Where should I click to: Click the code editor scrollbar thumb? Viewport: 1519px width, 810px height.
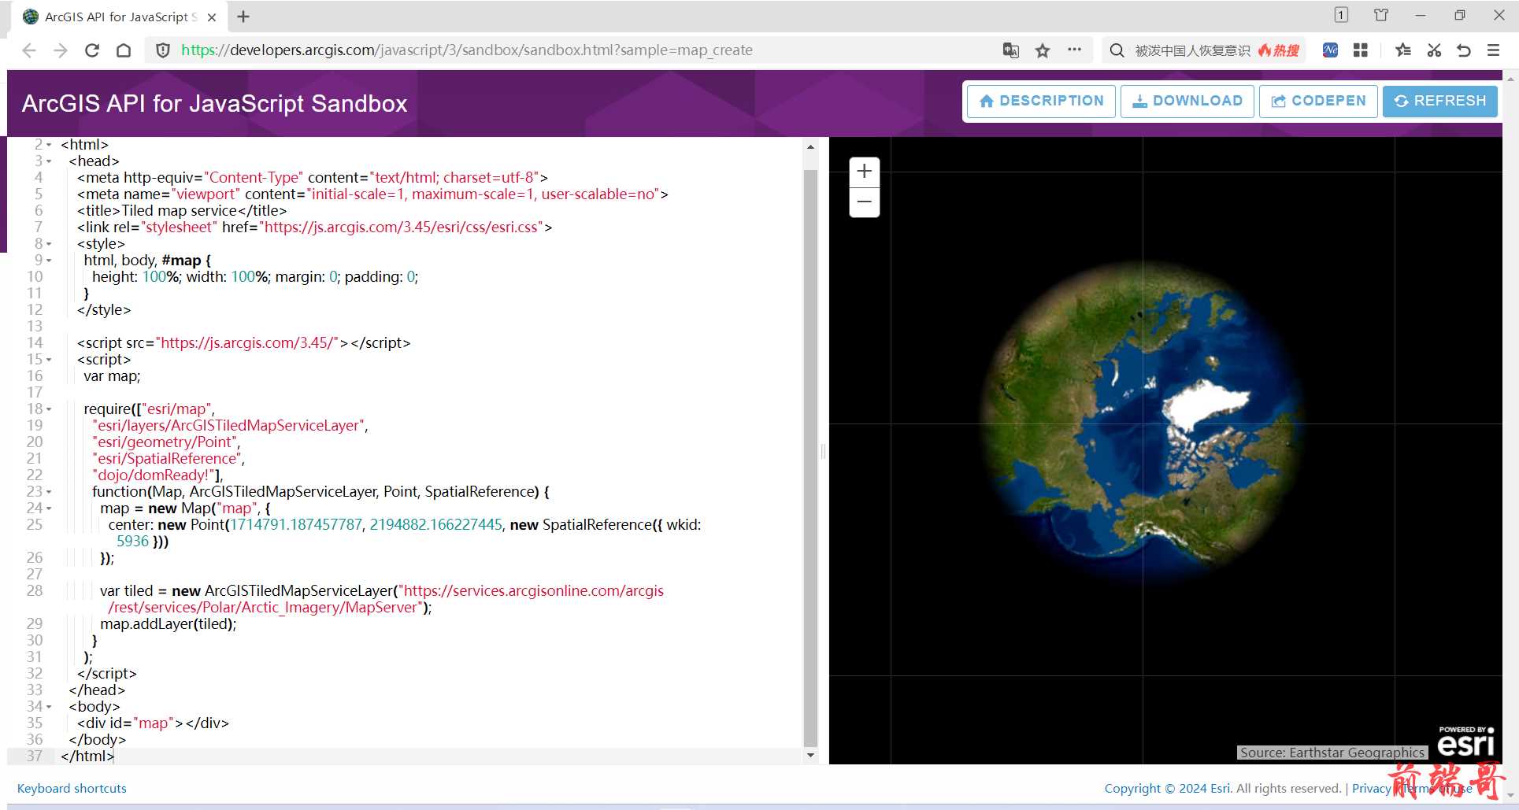coord(810,457)
